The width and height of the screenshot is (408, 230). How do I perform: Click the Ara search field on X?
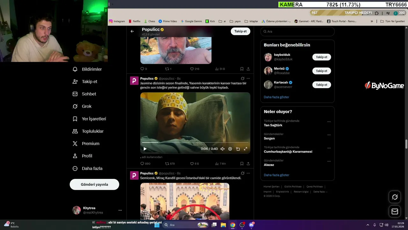tap(297, 31)
